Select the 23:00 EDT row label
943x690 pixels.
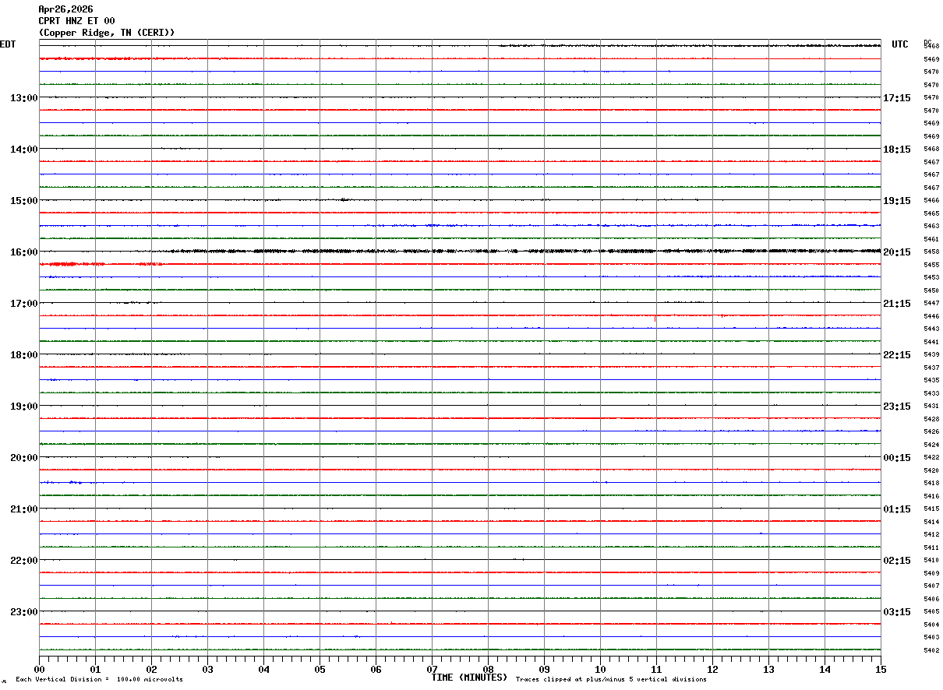click(23, 611)
